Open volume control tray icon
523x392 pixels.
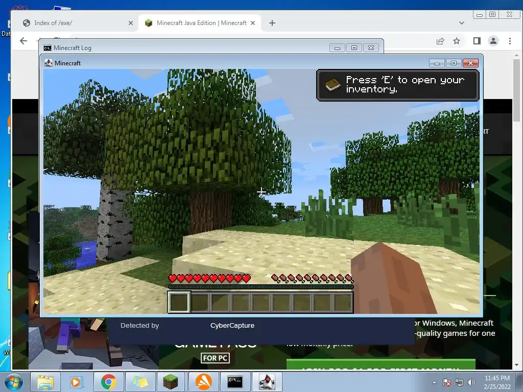pos(471,382)
